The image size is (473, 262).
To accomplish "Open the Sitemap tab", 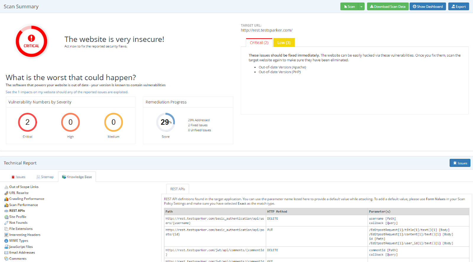I will click(45, 177).
